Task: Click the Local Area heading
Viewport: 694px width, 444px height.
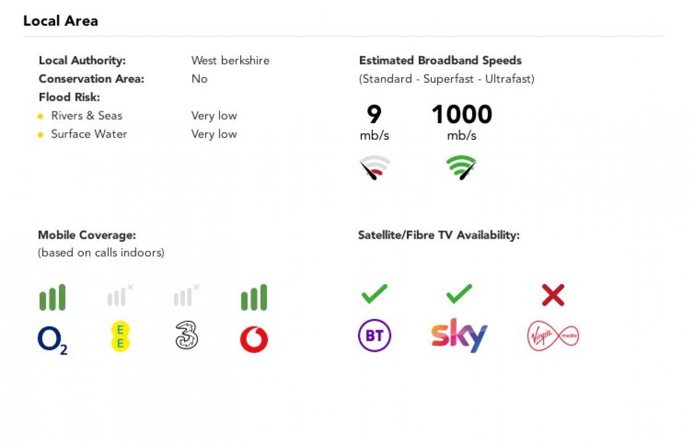Action: (x=61, y=21)
